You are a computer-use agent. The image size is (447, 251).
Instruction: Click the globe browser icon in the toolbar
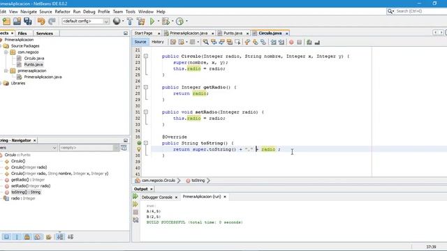coord(117,21)
